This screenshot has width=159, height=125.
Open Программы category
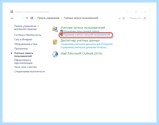tap(21, 48)
